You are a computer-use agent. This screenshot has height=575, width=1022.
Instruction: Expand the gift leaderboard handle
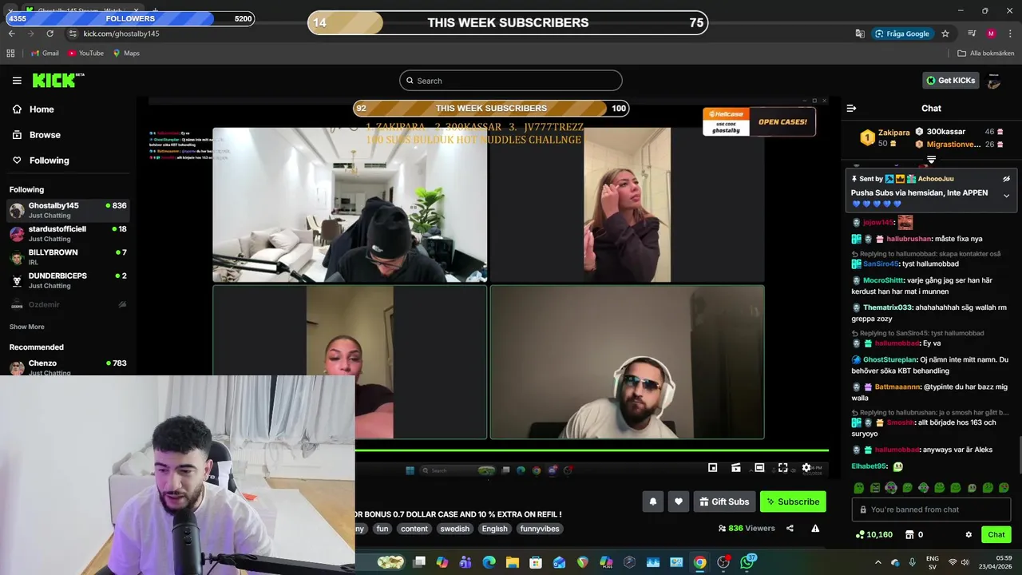tap(931, 161)
